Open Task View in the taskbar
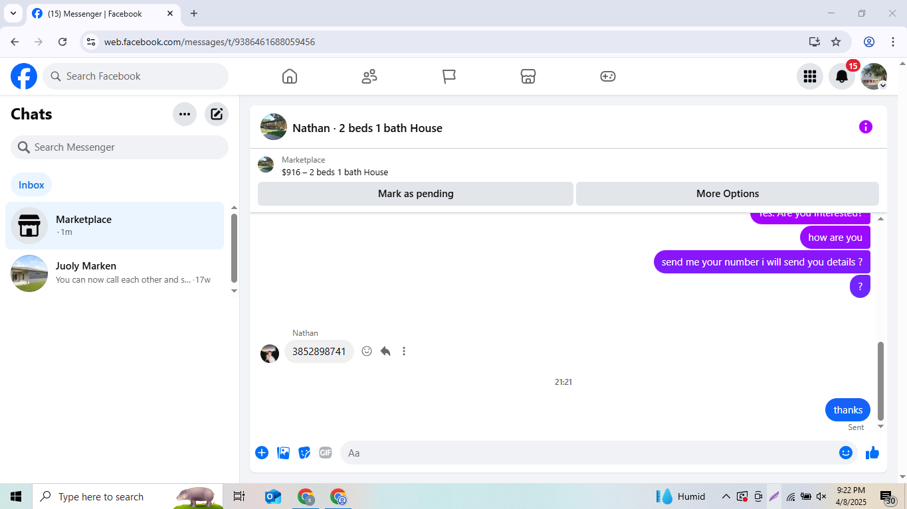The width and height of the screenshot is (907, 509). (239, 496)
